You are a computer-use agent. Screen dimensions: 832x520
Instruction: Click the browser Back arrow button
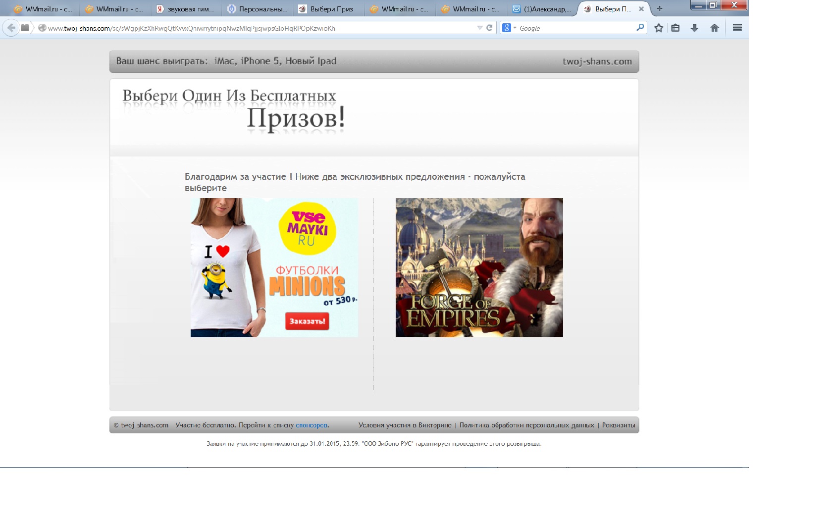(x=11, y=28)
